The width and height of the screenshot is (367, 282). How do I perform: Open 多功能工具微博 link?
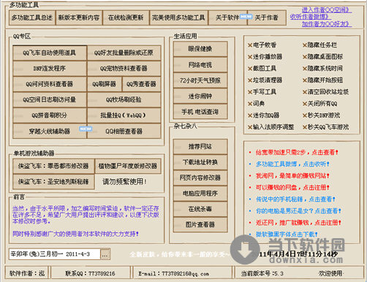(x=292, y=164)
